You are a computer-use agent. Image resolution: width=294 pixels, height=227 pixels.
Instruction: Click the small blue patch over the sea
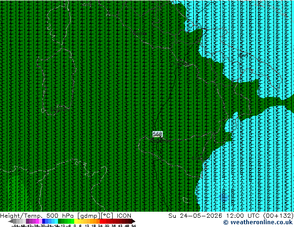224,197
